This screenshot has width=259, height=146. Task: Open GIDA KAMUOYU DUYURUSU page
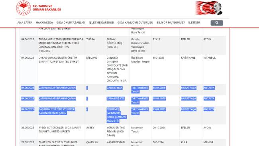point(135,22)
